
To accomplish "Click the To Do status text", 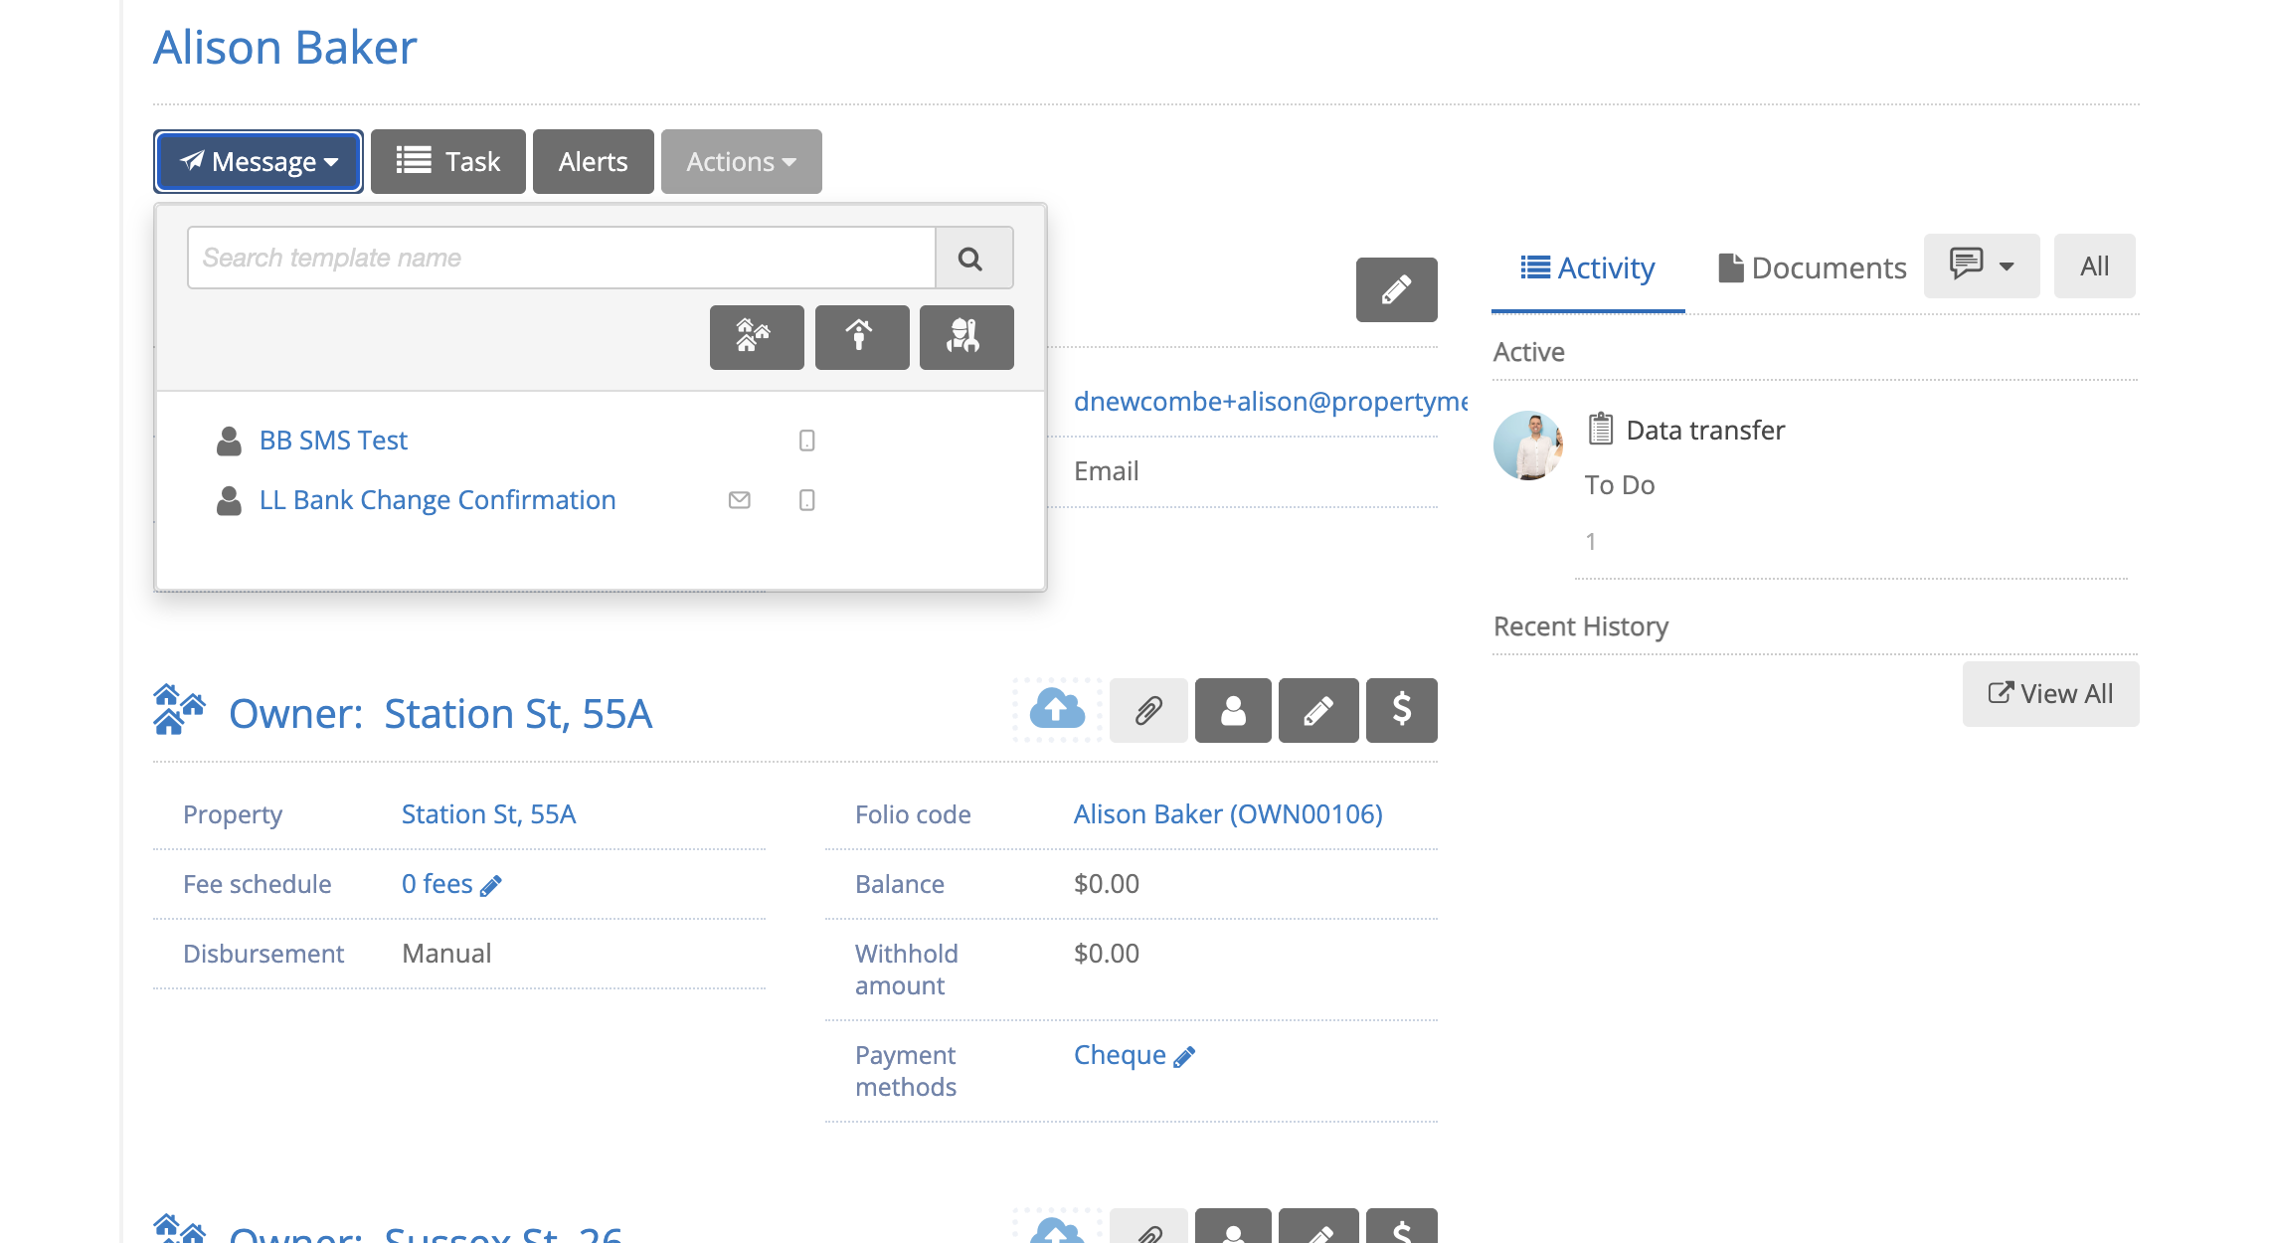I will 1619,484.
